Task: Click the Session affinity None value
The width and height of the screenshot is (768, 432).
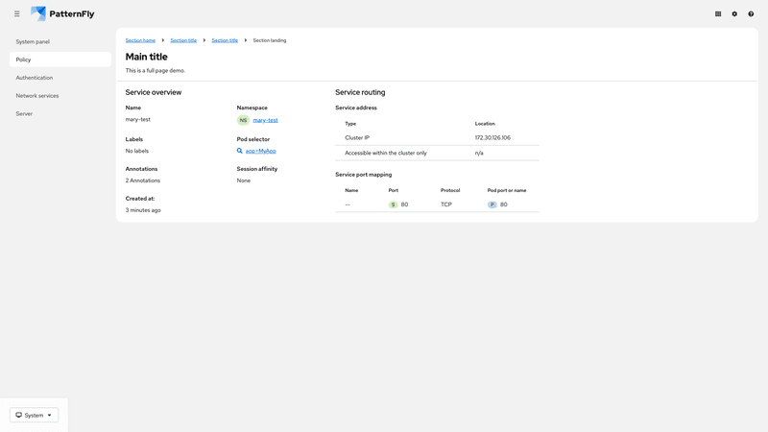Action: click(x=244, y=180)
